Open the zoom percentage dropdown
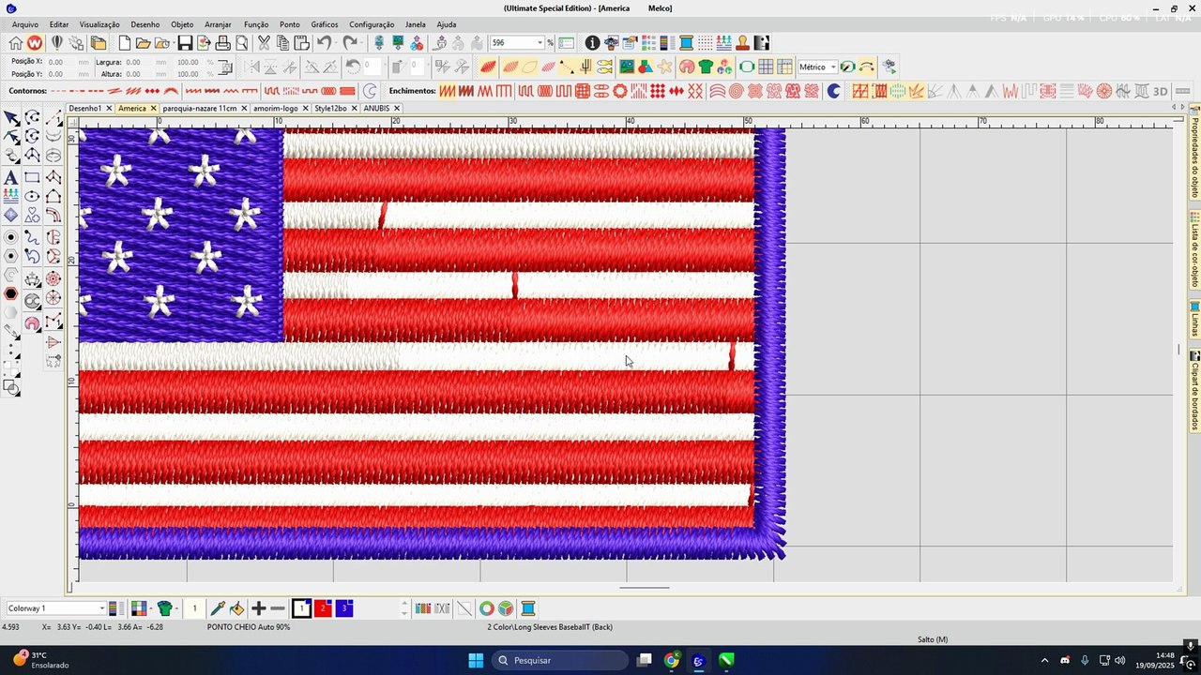The height and width of the screenshot is (675, 1201). coord(540,43)
